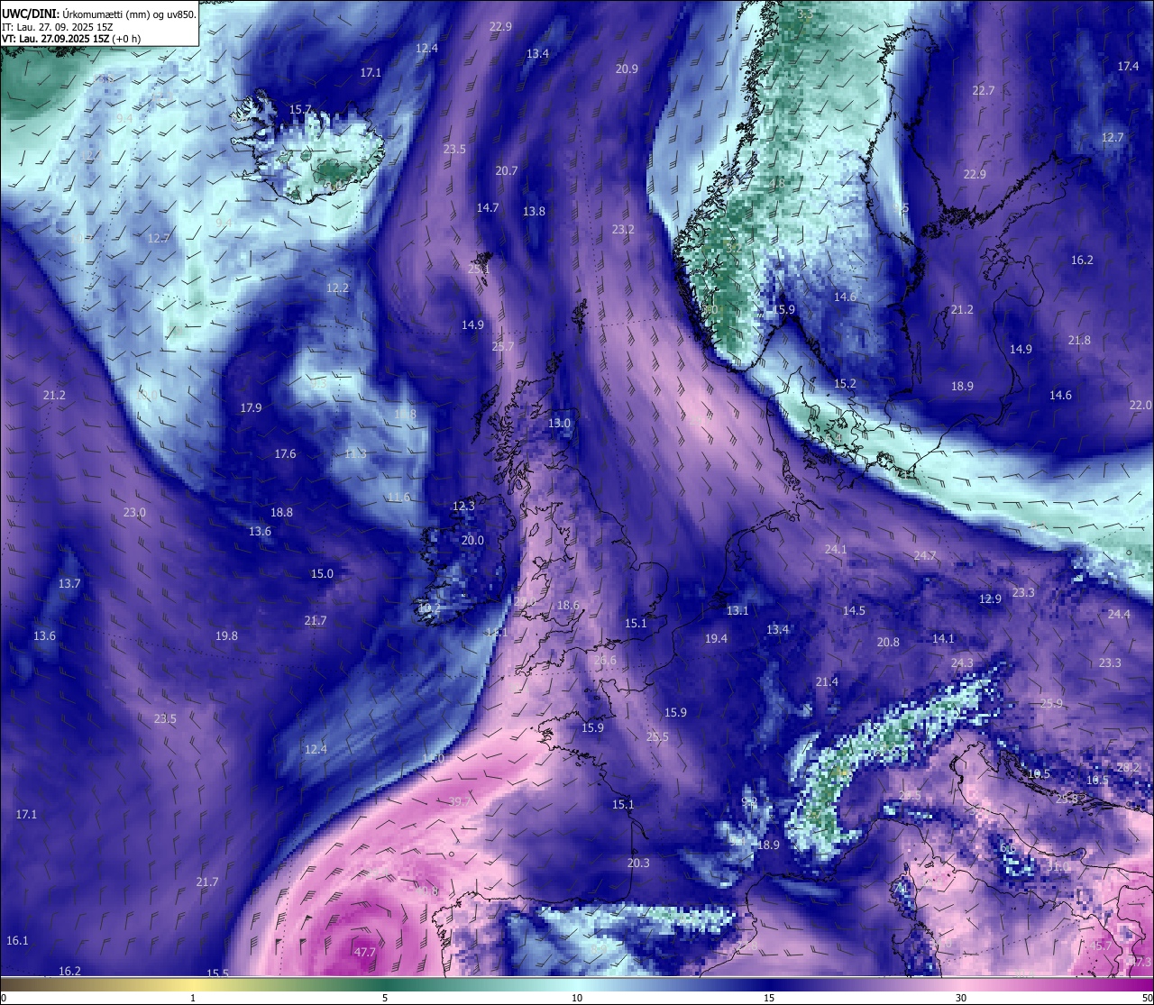Viewport: 1154px width, 1005px height.
Task: Click the 17.4 value label
Action: [1128, 66]
